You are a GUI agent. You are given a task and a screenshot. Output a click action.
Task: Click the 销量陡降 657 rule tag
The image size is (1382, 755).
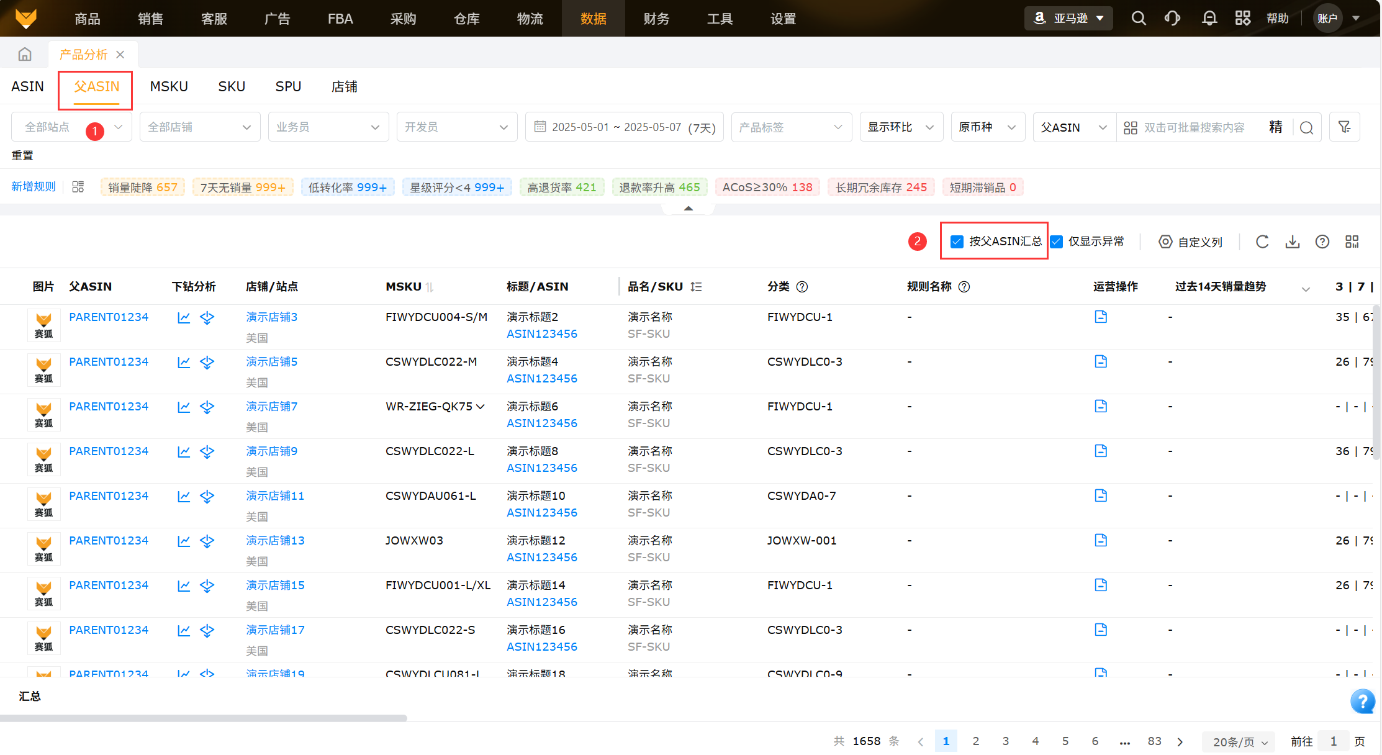pyautogui.click(x=143, y=187)
